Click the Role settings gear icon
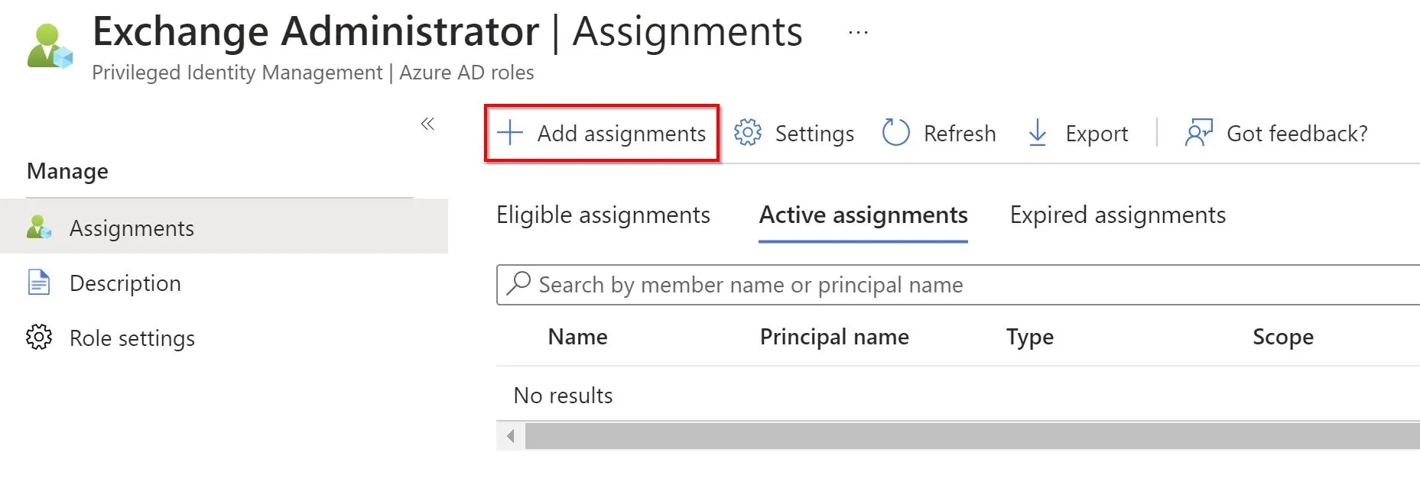 tap(39, 337)
